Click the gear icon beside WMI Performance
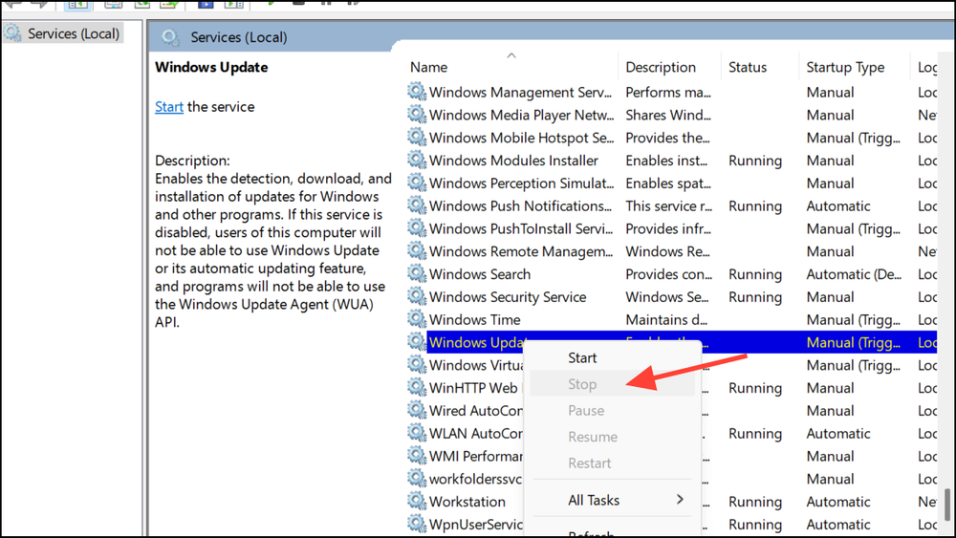The width and height of the screenshot is (956, 538). coord(417,456)
